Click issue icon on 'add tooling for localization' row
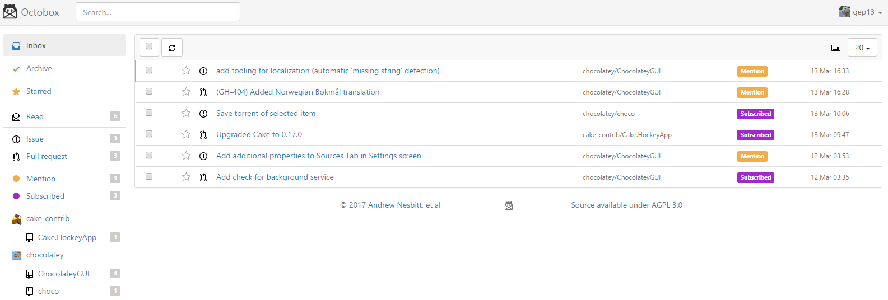This screenshot has width=888, height=300. click(x=203, y=71)
